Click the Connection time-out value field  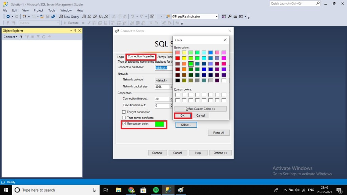click(x=162, y=99)
